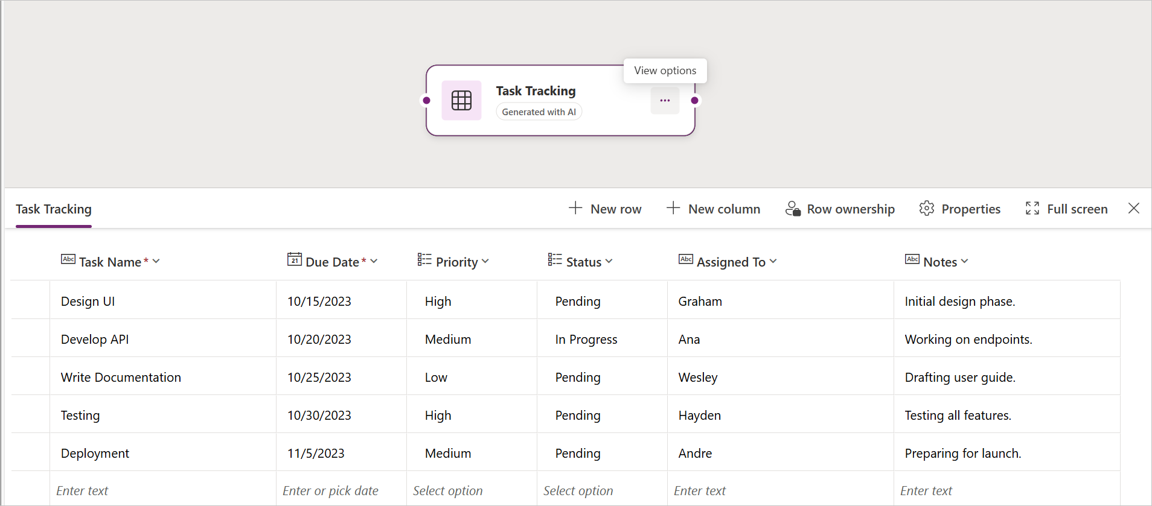Select the Develop API task name cell
This screenshot has height=506, width=1152.
(163, 339)
